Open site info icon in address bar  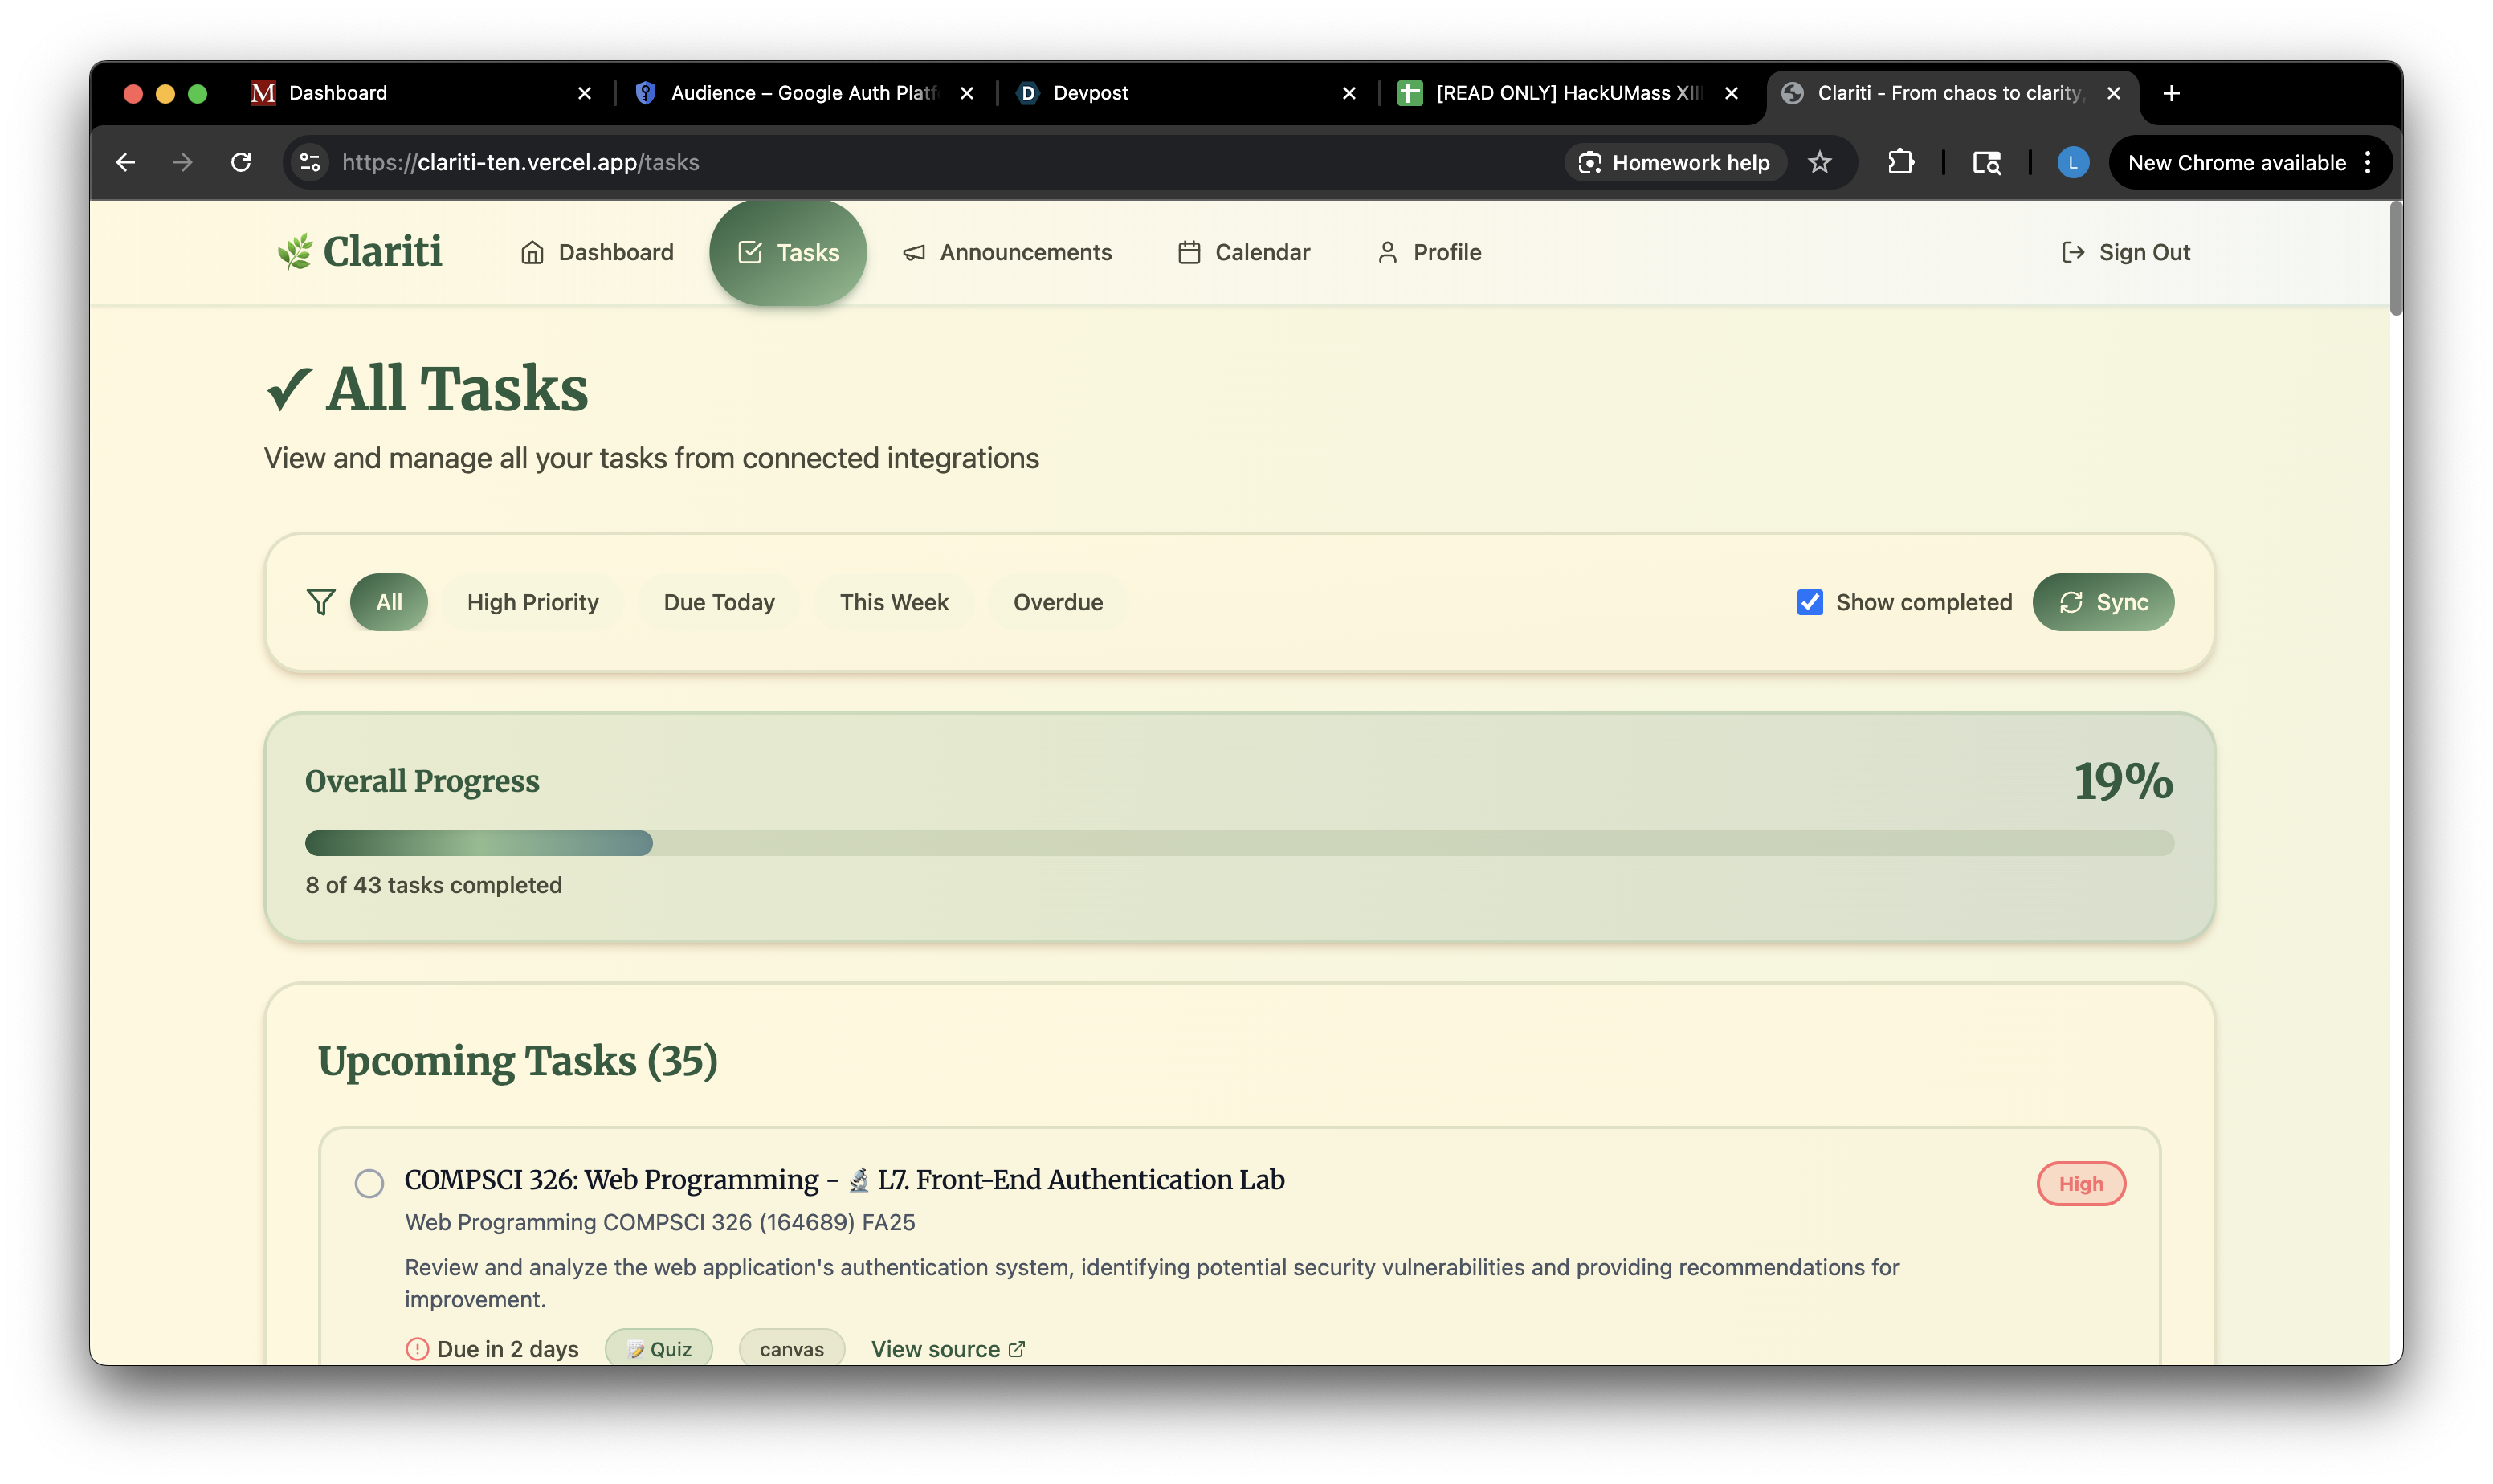[x=311, y=162]
